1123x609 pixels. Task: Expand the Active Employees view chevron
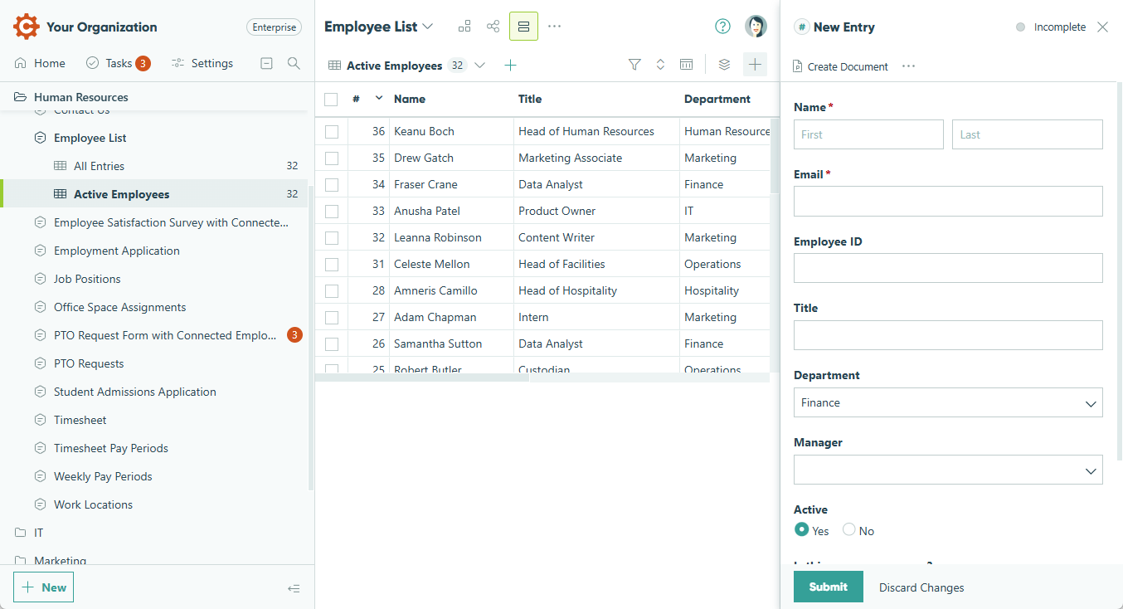click(x=479, y=66)
